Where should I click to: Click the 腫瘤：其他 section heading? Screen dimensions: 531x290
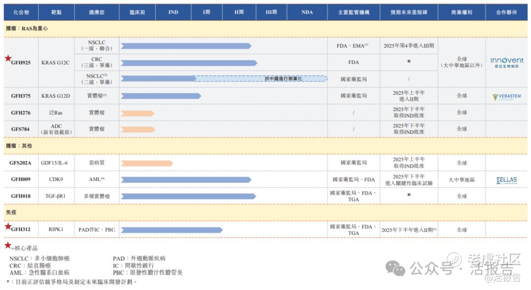coord(19,146)
